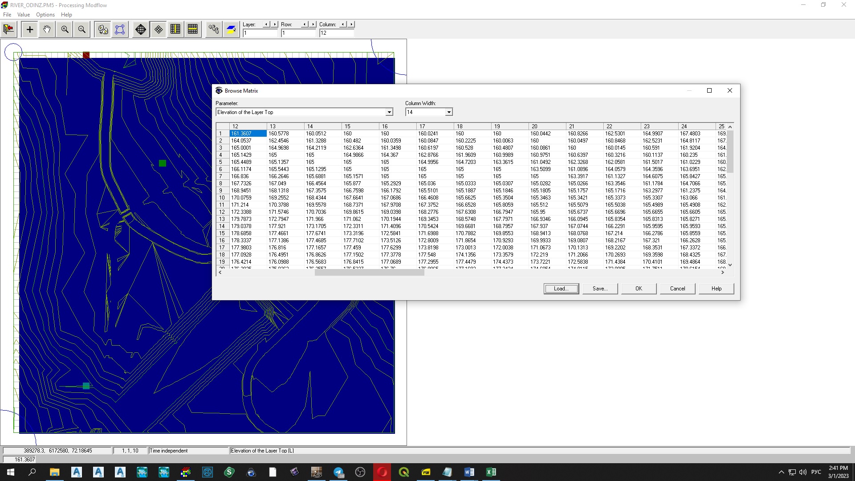
Task: Click the color map tool icon
Action: (x=231, y=29)
